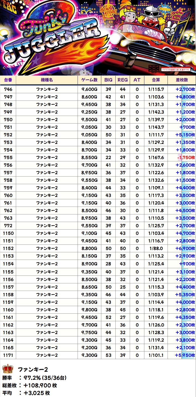Select machine number 754
Screen dimensions: 196x397
coord(8,150)
